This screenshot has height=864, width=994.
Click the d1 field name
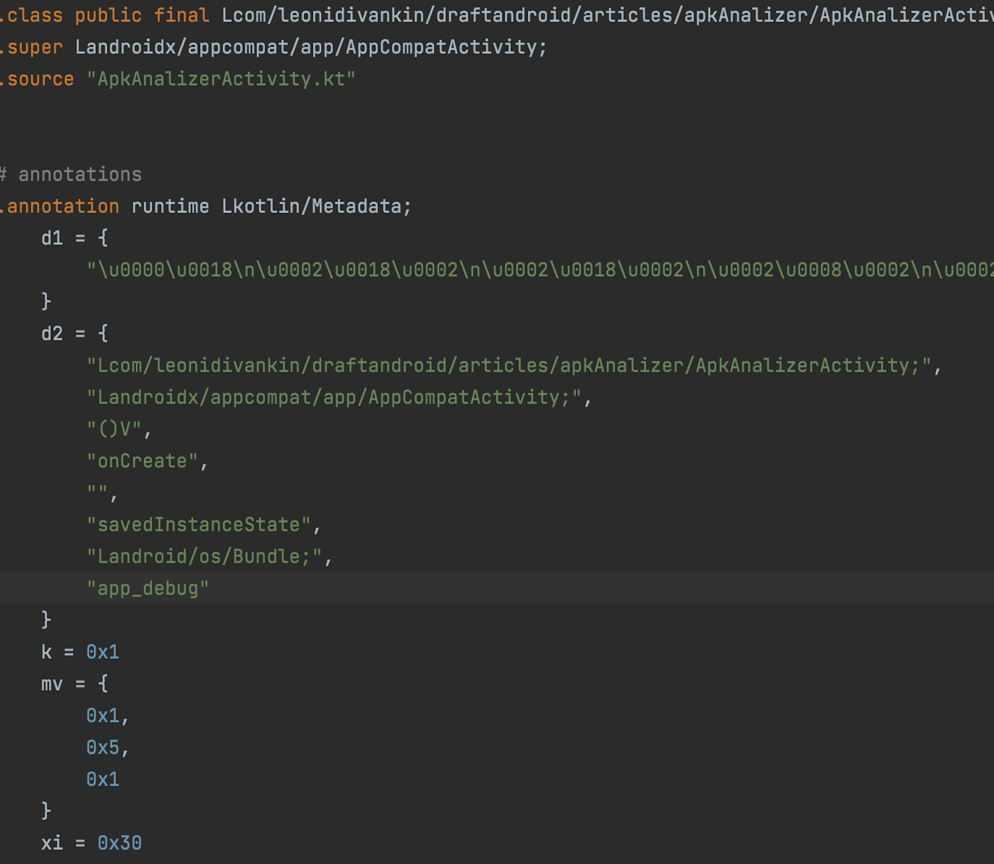(52, 238)
